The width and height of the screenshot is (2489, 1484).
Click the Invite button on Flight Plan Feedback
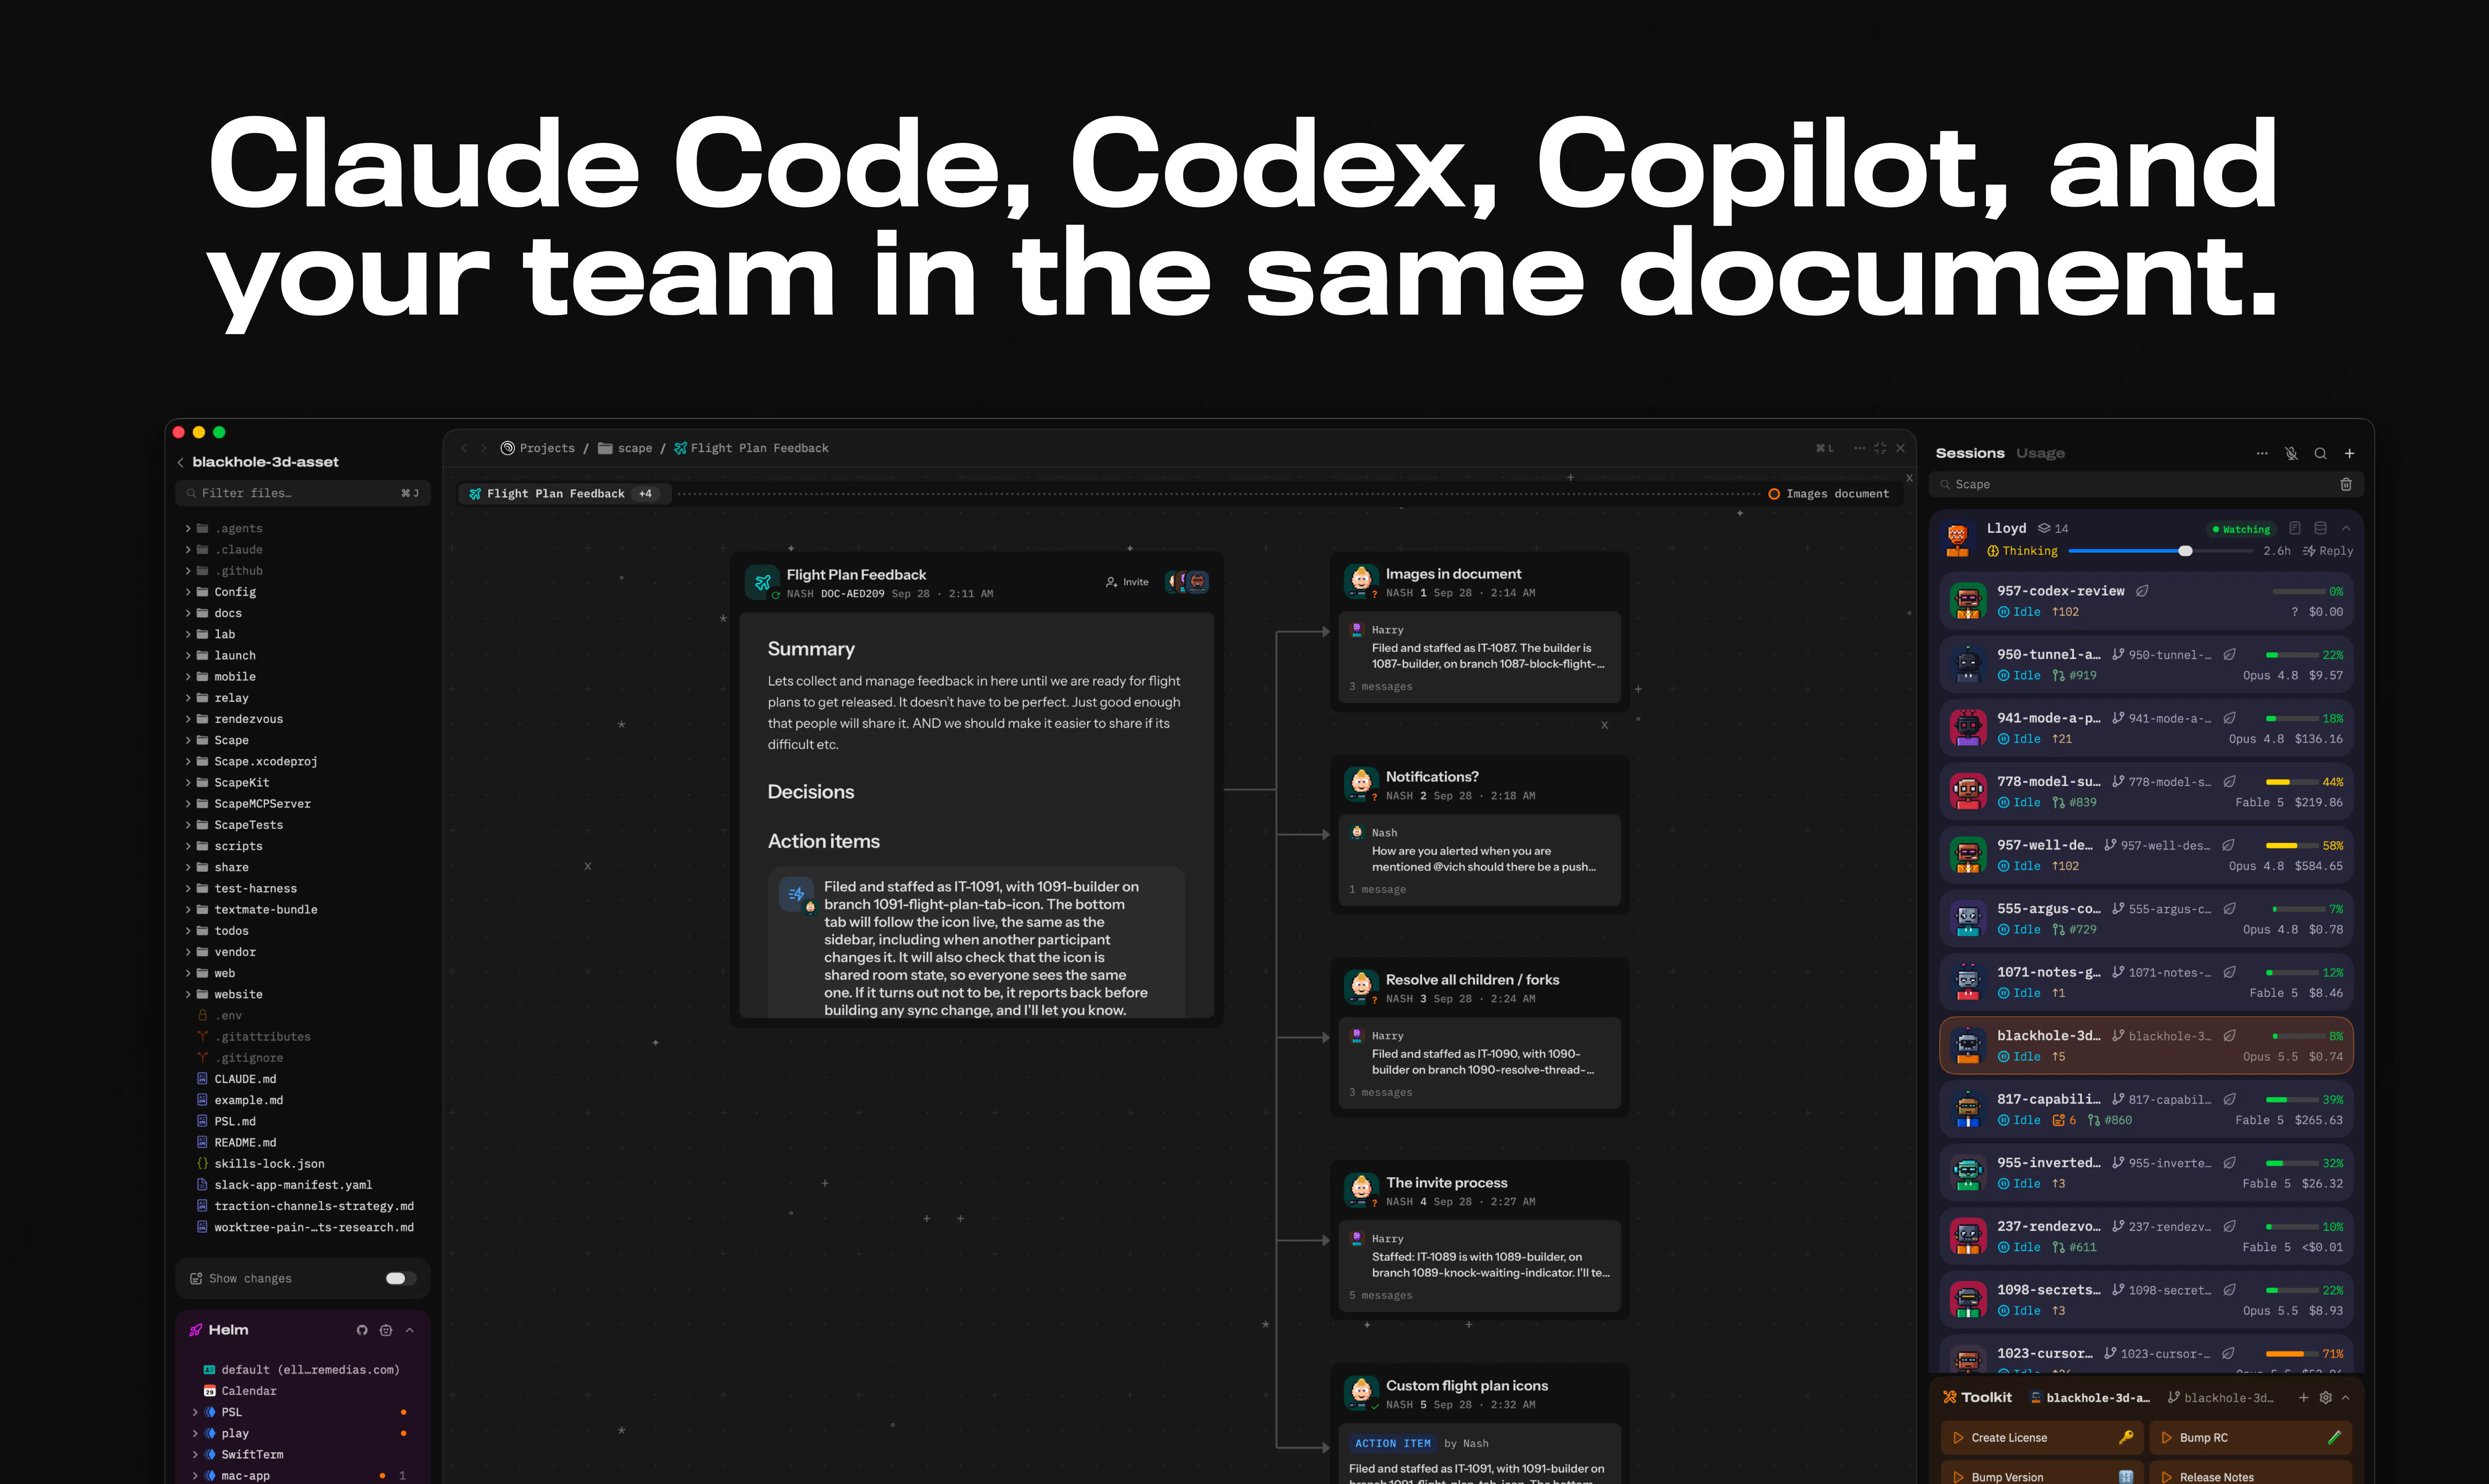(x=1127, y=581)
